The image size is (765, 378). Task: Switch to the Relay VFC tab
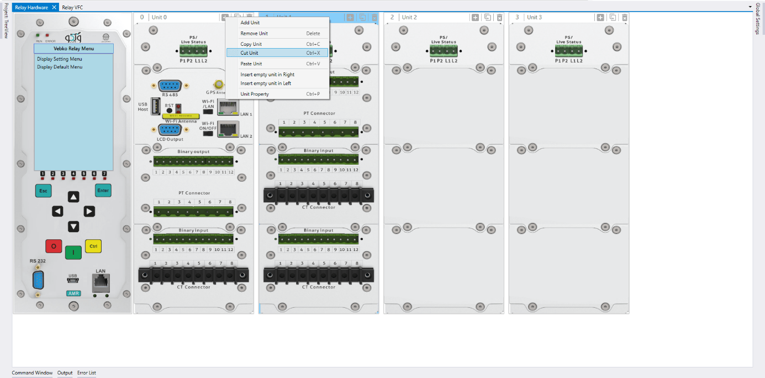pos(72,7)
